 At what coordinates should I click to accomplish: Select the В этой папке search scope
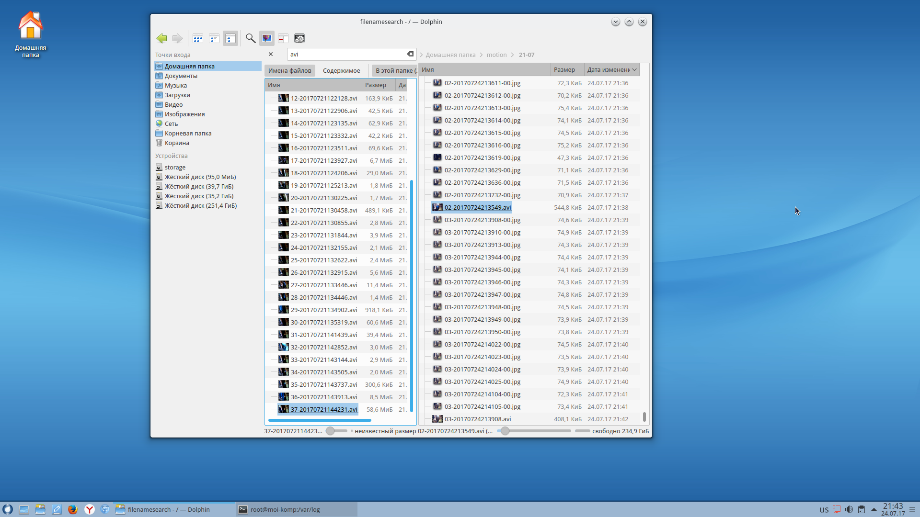pos(395,70)
